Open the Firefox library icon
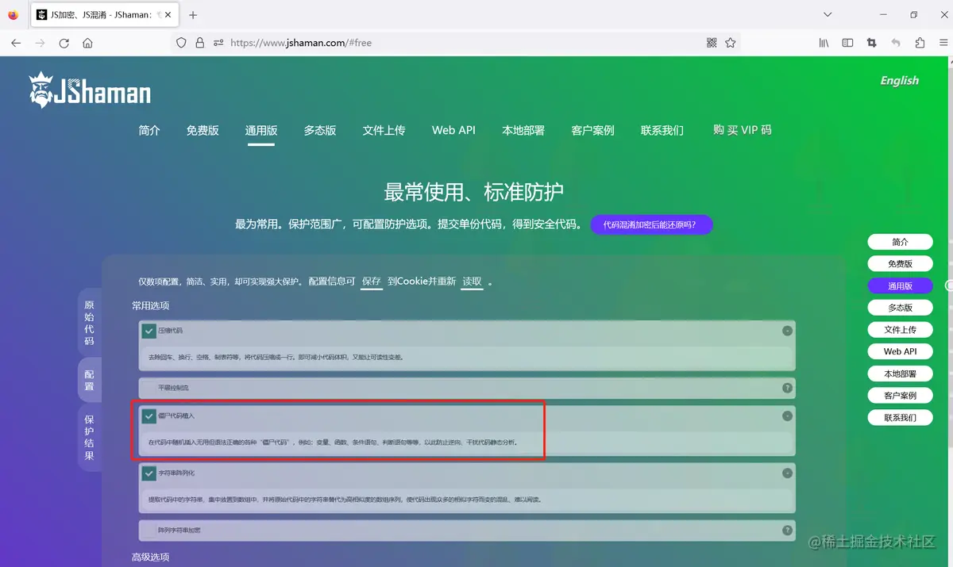Image resolution: width=953 pixels, height=567 pixels. (824, 43)
